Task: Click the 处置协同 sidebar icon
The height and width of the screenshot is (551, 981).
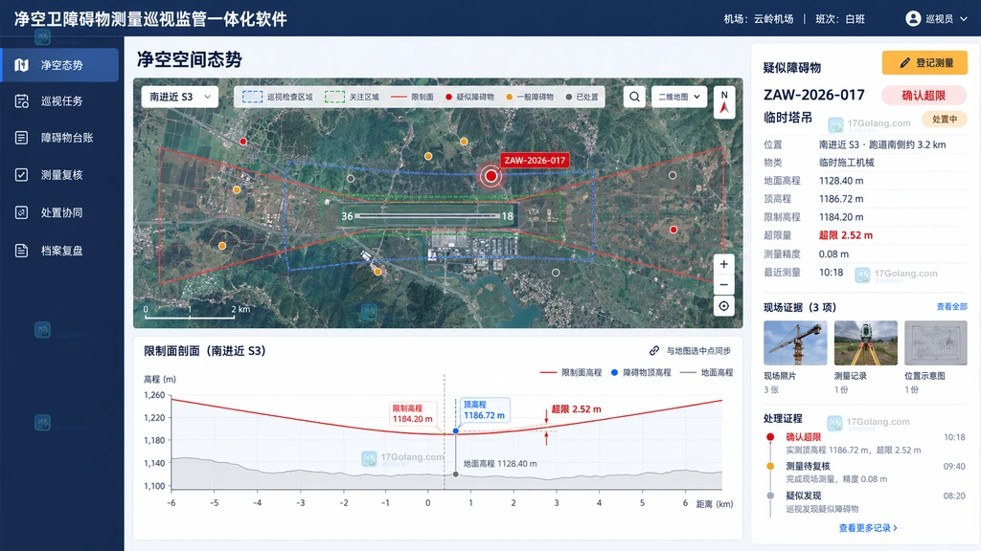Action: click(x=21, y=212)
